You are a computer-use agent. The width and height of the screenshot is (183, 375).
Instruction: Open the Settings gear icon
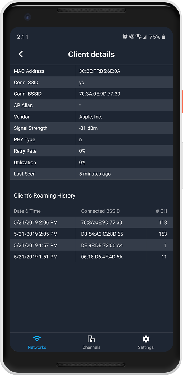coord(146,339)
